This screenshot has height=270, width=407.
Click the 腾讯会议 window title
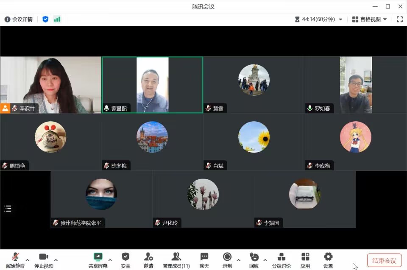coord(203,7)
